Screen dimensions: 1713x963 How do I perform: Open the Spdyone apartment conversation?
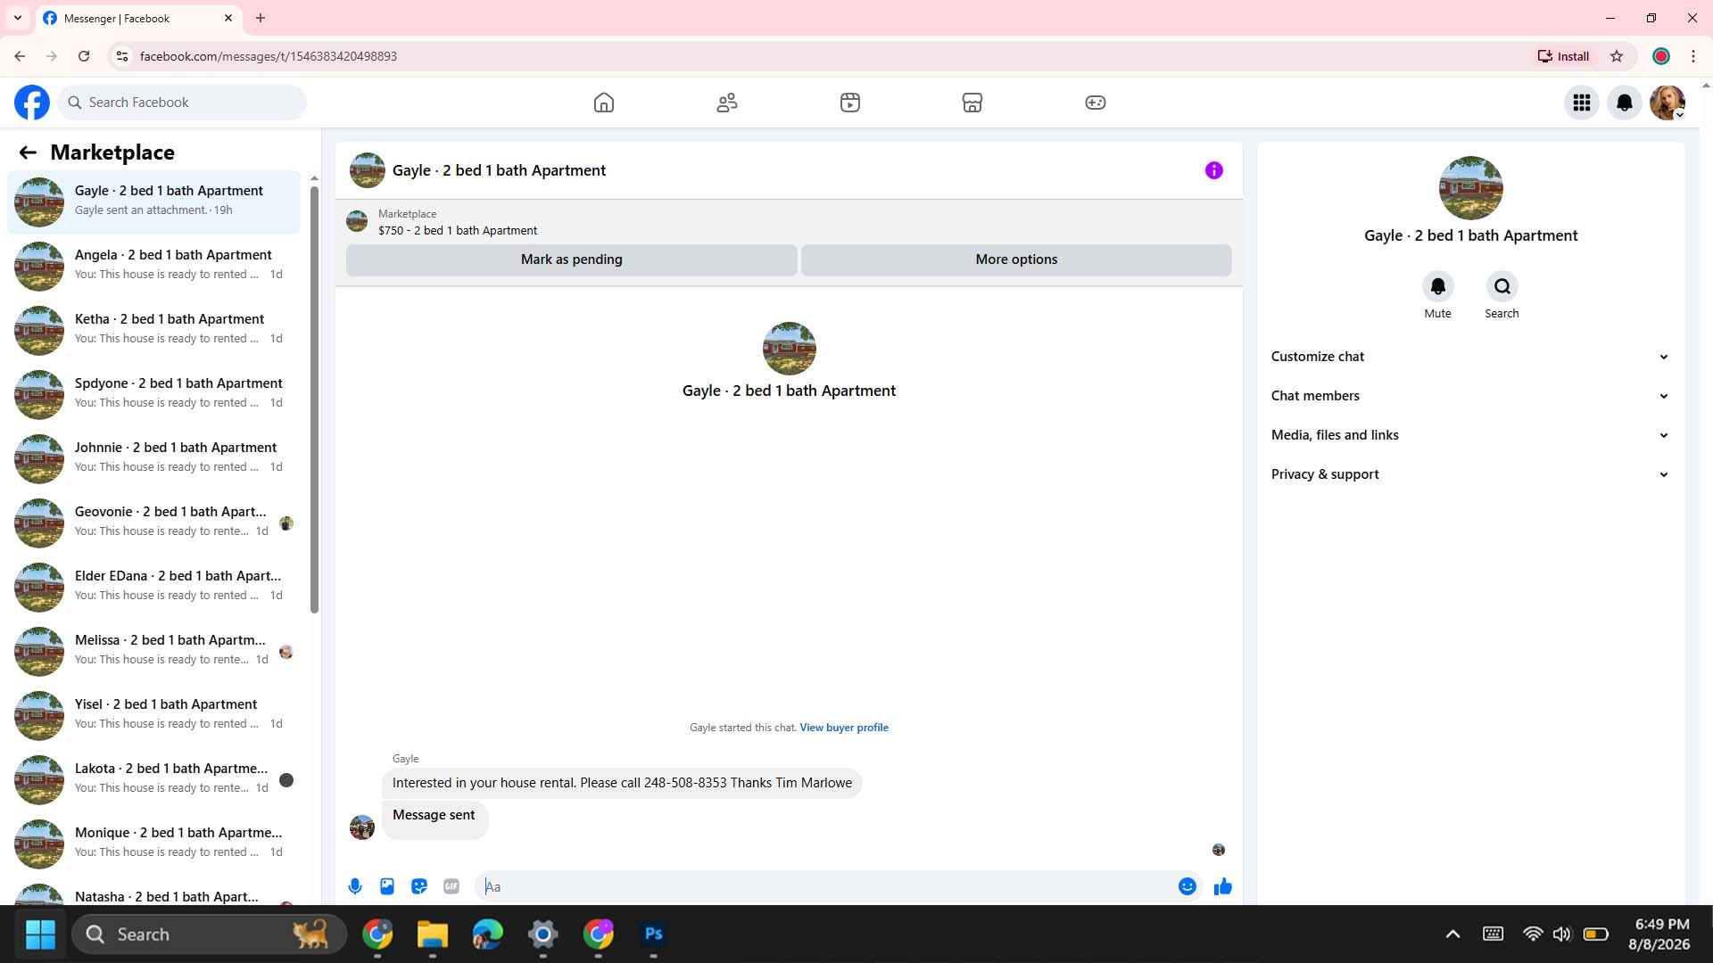point(154,394)
